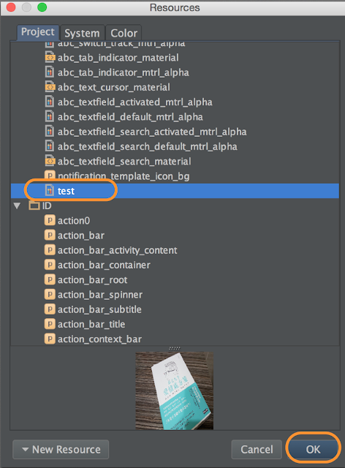Screen dimensions: 345x468
Task: Select notification_template_icon_bg resource
Action: pos(124,176)
